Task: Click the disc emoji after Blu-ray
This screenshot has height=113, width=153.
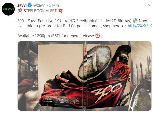Action: pos(135,21)
